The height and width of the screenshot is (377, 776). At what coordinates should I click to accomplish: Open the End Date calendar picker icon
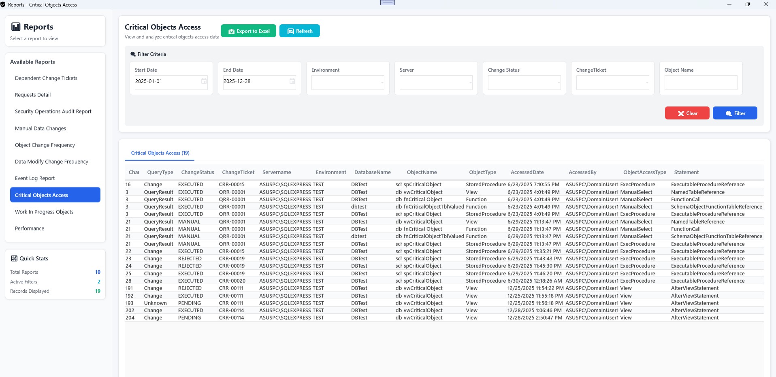[x=292, y=82]
